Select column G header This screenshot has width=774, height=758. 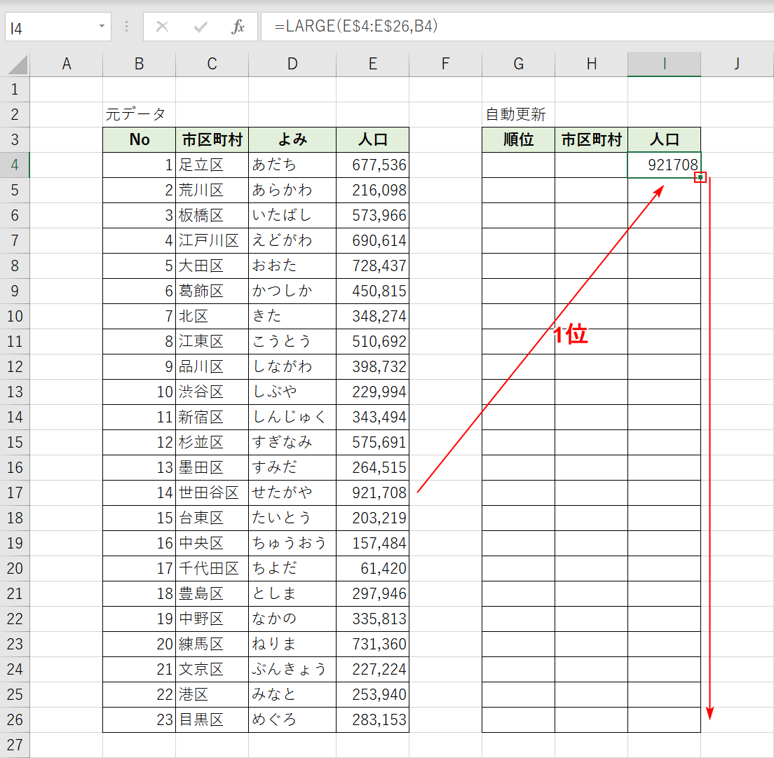pos(518,64)
